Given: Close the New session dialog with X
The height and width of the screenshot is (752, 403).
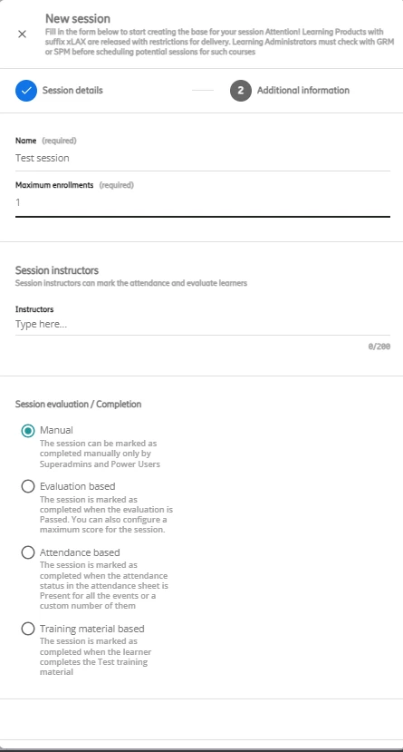Looking at the screenshot, I should 22,34.
